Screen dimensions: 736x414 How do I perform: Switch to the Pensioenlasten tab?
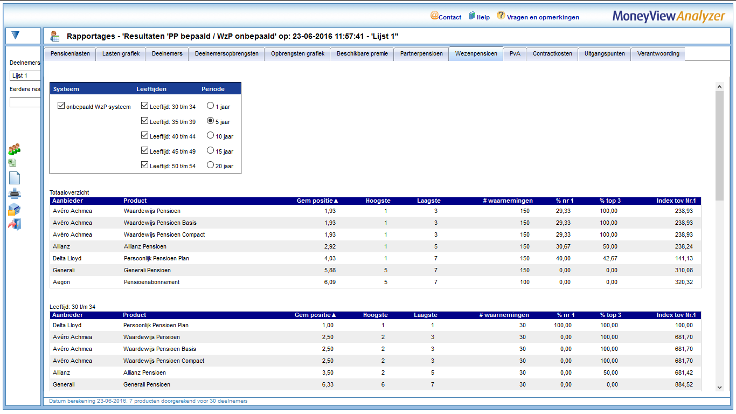[x=70, y=54]
